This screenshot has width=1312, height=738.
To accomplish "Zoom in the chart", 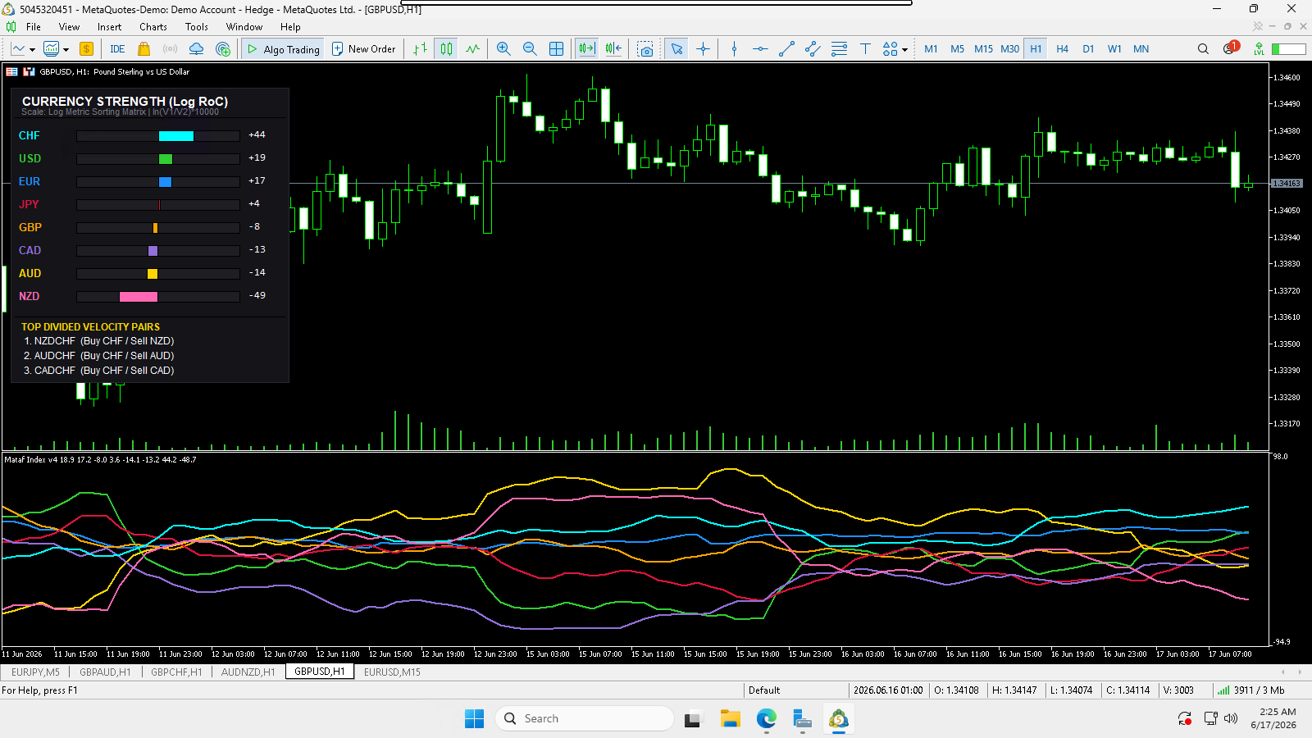I will coord(503,49).
